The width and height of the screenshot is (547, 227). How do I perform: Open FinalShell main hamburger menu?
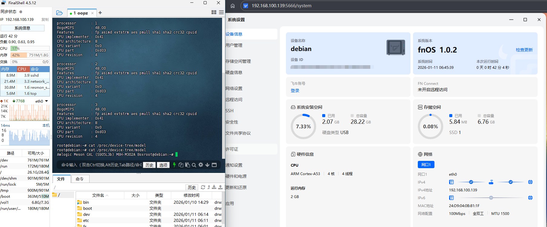(221, 12)
